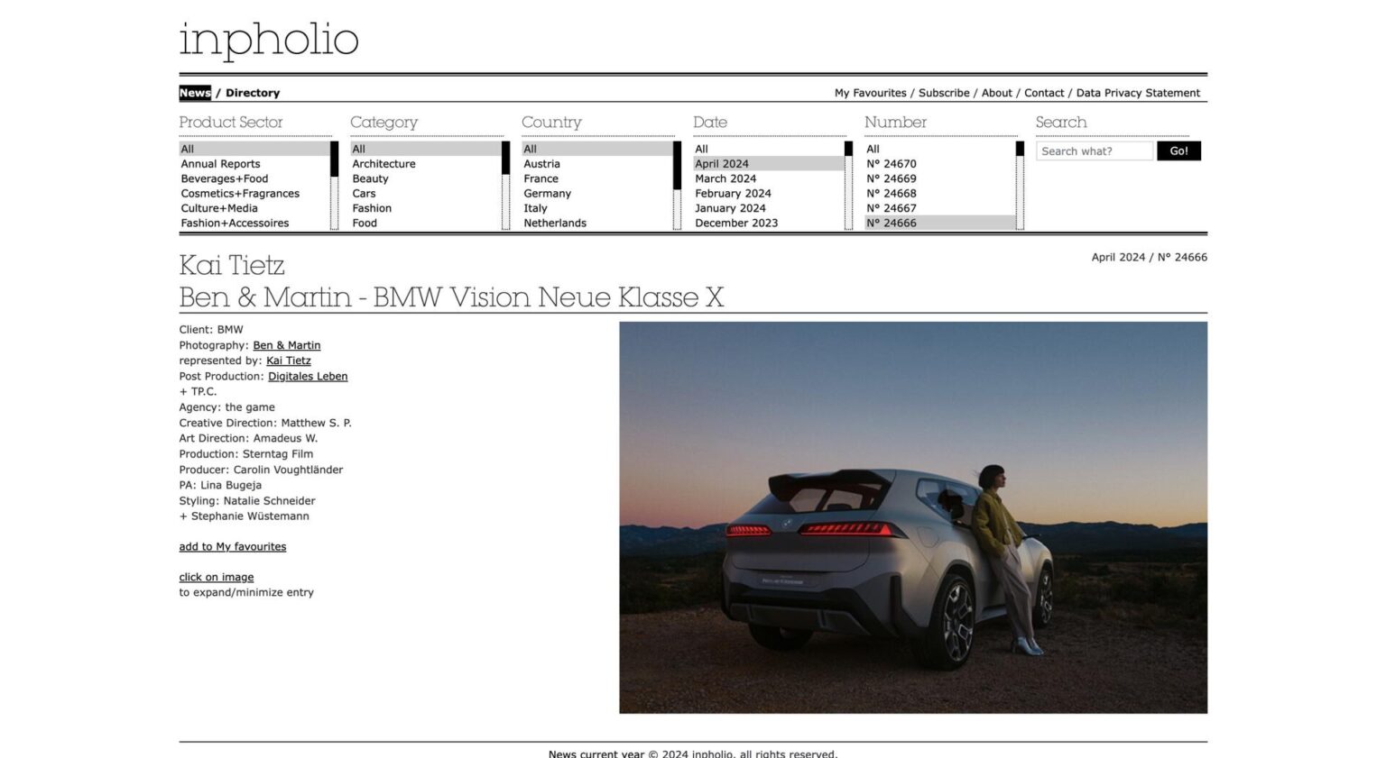Select 'Cars' in the Category list
The image size is (1386, 758).
[364, 193]
